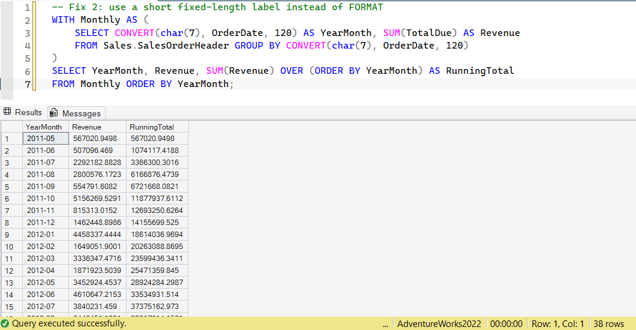Click the Row: 1, Col: 1 indicator
This screenshot has height=330, width=636.
(558, 324)
